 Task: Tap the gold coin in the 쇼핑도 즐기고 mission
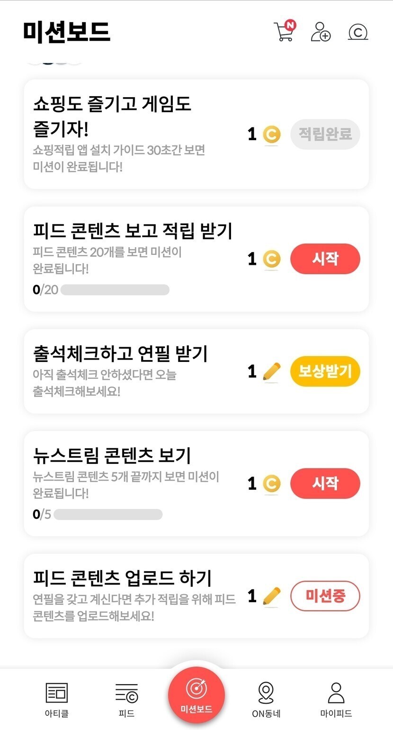271,135
